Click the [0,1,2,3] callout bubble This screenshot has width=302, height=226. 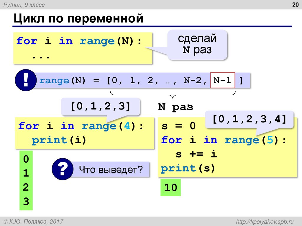101,107
